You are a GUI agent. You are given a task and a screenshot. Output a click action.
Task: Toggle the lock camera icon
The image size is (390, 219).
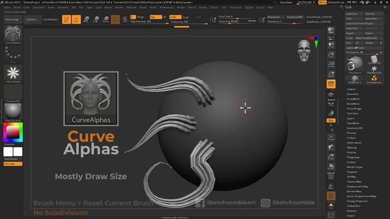click(x=331, y=113)
